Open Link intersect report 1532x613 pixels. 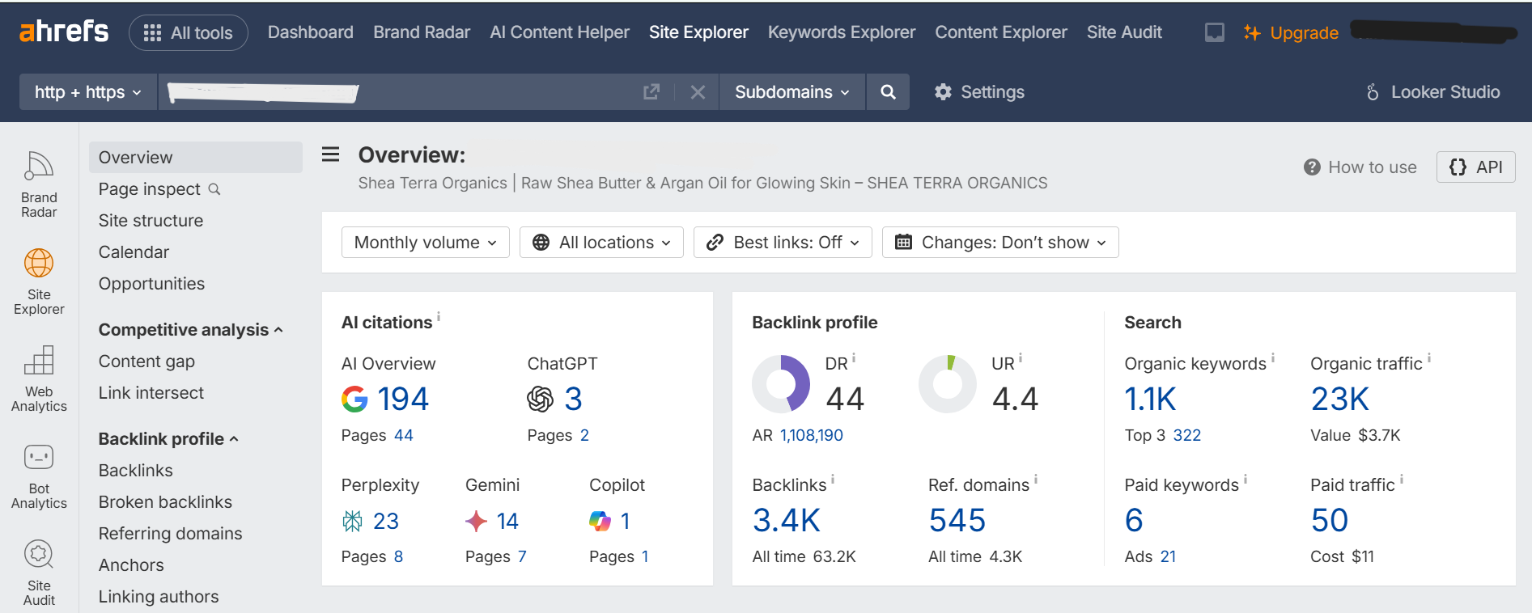151,393
